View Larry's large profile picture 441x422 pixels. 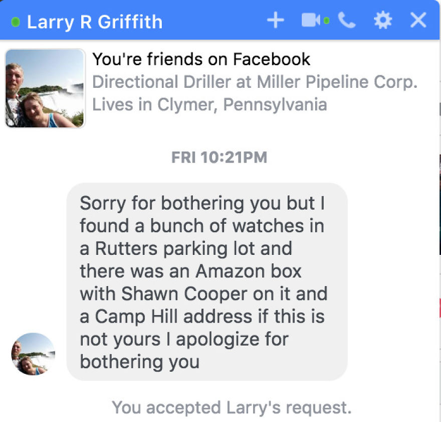[45, 89]
